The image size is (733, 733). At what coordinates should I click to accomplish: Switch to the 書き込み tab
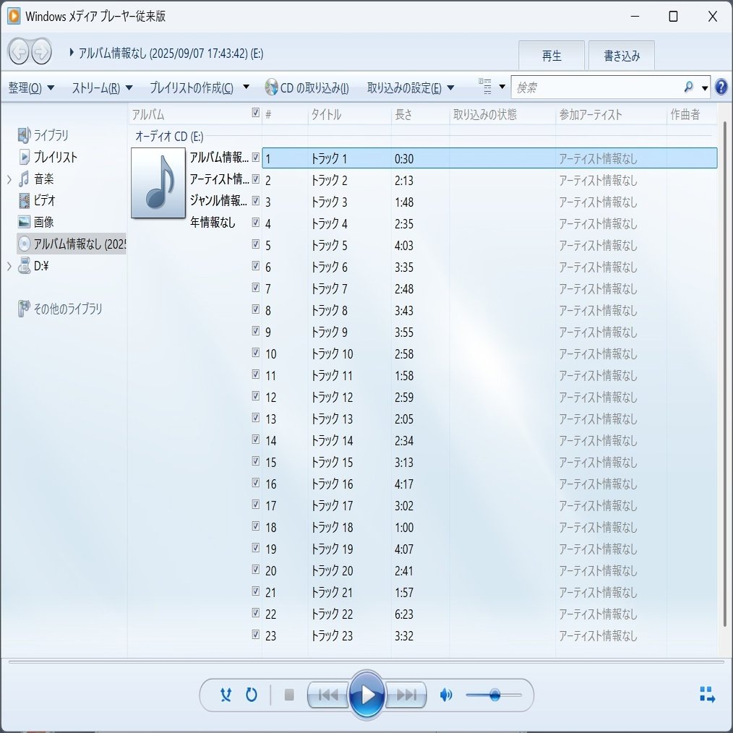621,56
